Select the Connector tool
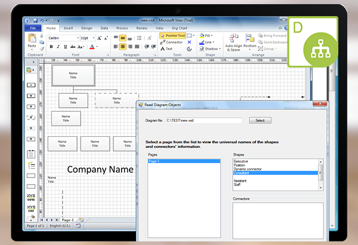The width and height of the screenshot is (358, 245). coord(171,42)
